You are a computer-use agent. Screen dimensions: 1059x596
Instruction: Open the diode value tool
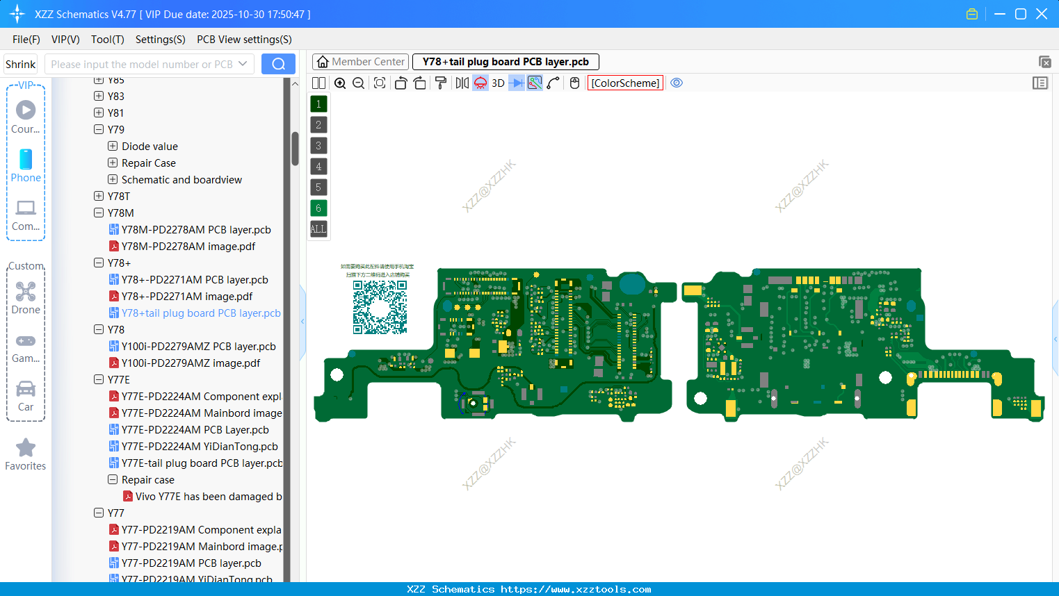pos(515,83)
